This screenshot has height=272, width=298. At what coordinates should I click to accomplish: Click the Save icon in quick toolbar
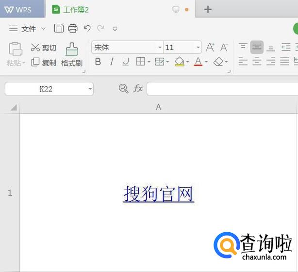[x=59, y=29]
